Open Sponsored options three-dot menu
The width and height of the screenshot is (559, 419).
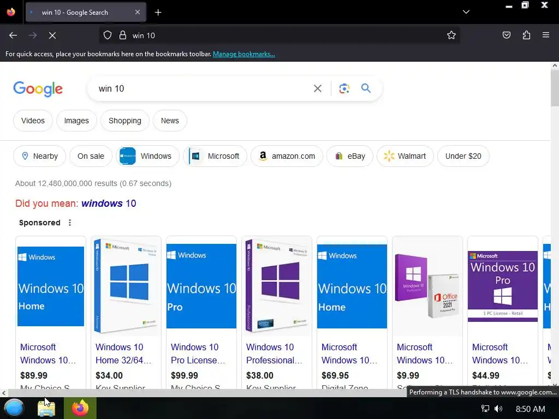[70, 223]
